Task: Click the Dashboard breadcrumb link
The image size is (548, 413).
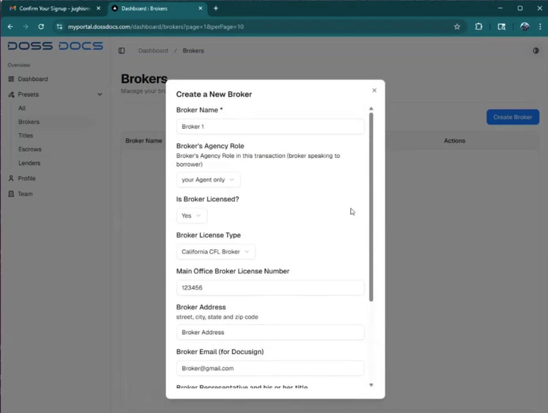Action: point(153,51)
